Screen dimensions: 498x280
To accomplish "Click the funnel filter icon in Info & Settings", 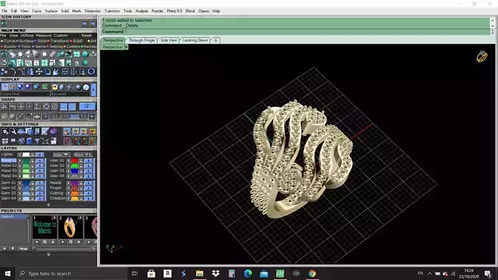I will [37, 141].
